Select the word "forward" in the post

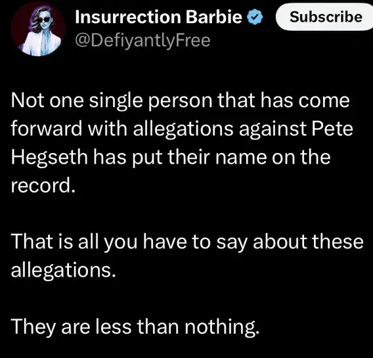point(47,129)
